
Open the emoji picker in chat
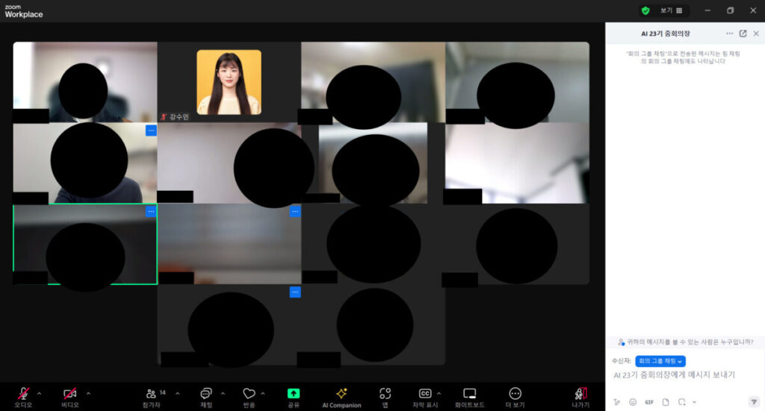point(633,402)
